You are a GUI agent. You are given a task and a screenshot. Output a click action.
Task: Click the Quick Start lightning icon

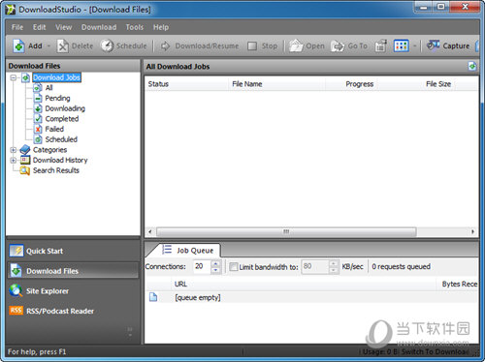16,251
